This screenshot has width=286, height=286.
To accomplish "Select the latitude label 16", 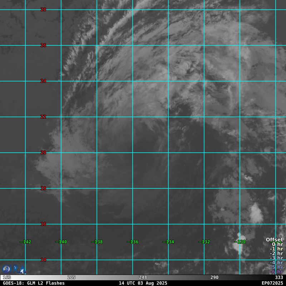I will tap(43, 224).
